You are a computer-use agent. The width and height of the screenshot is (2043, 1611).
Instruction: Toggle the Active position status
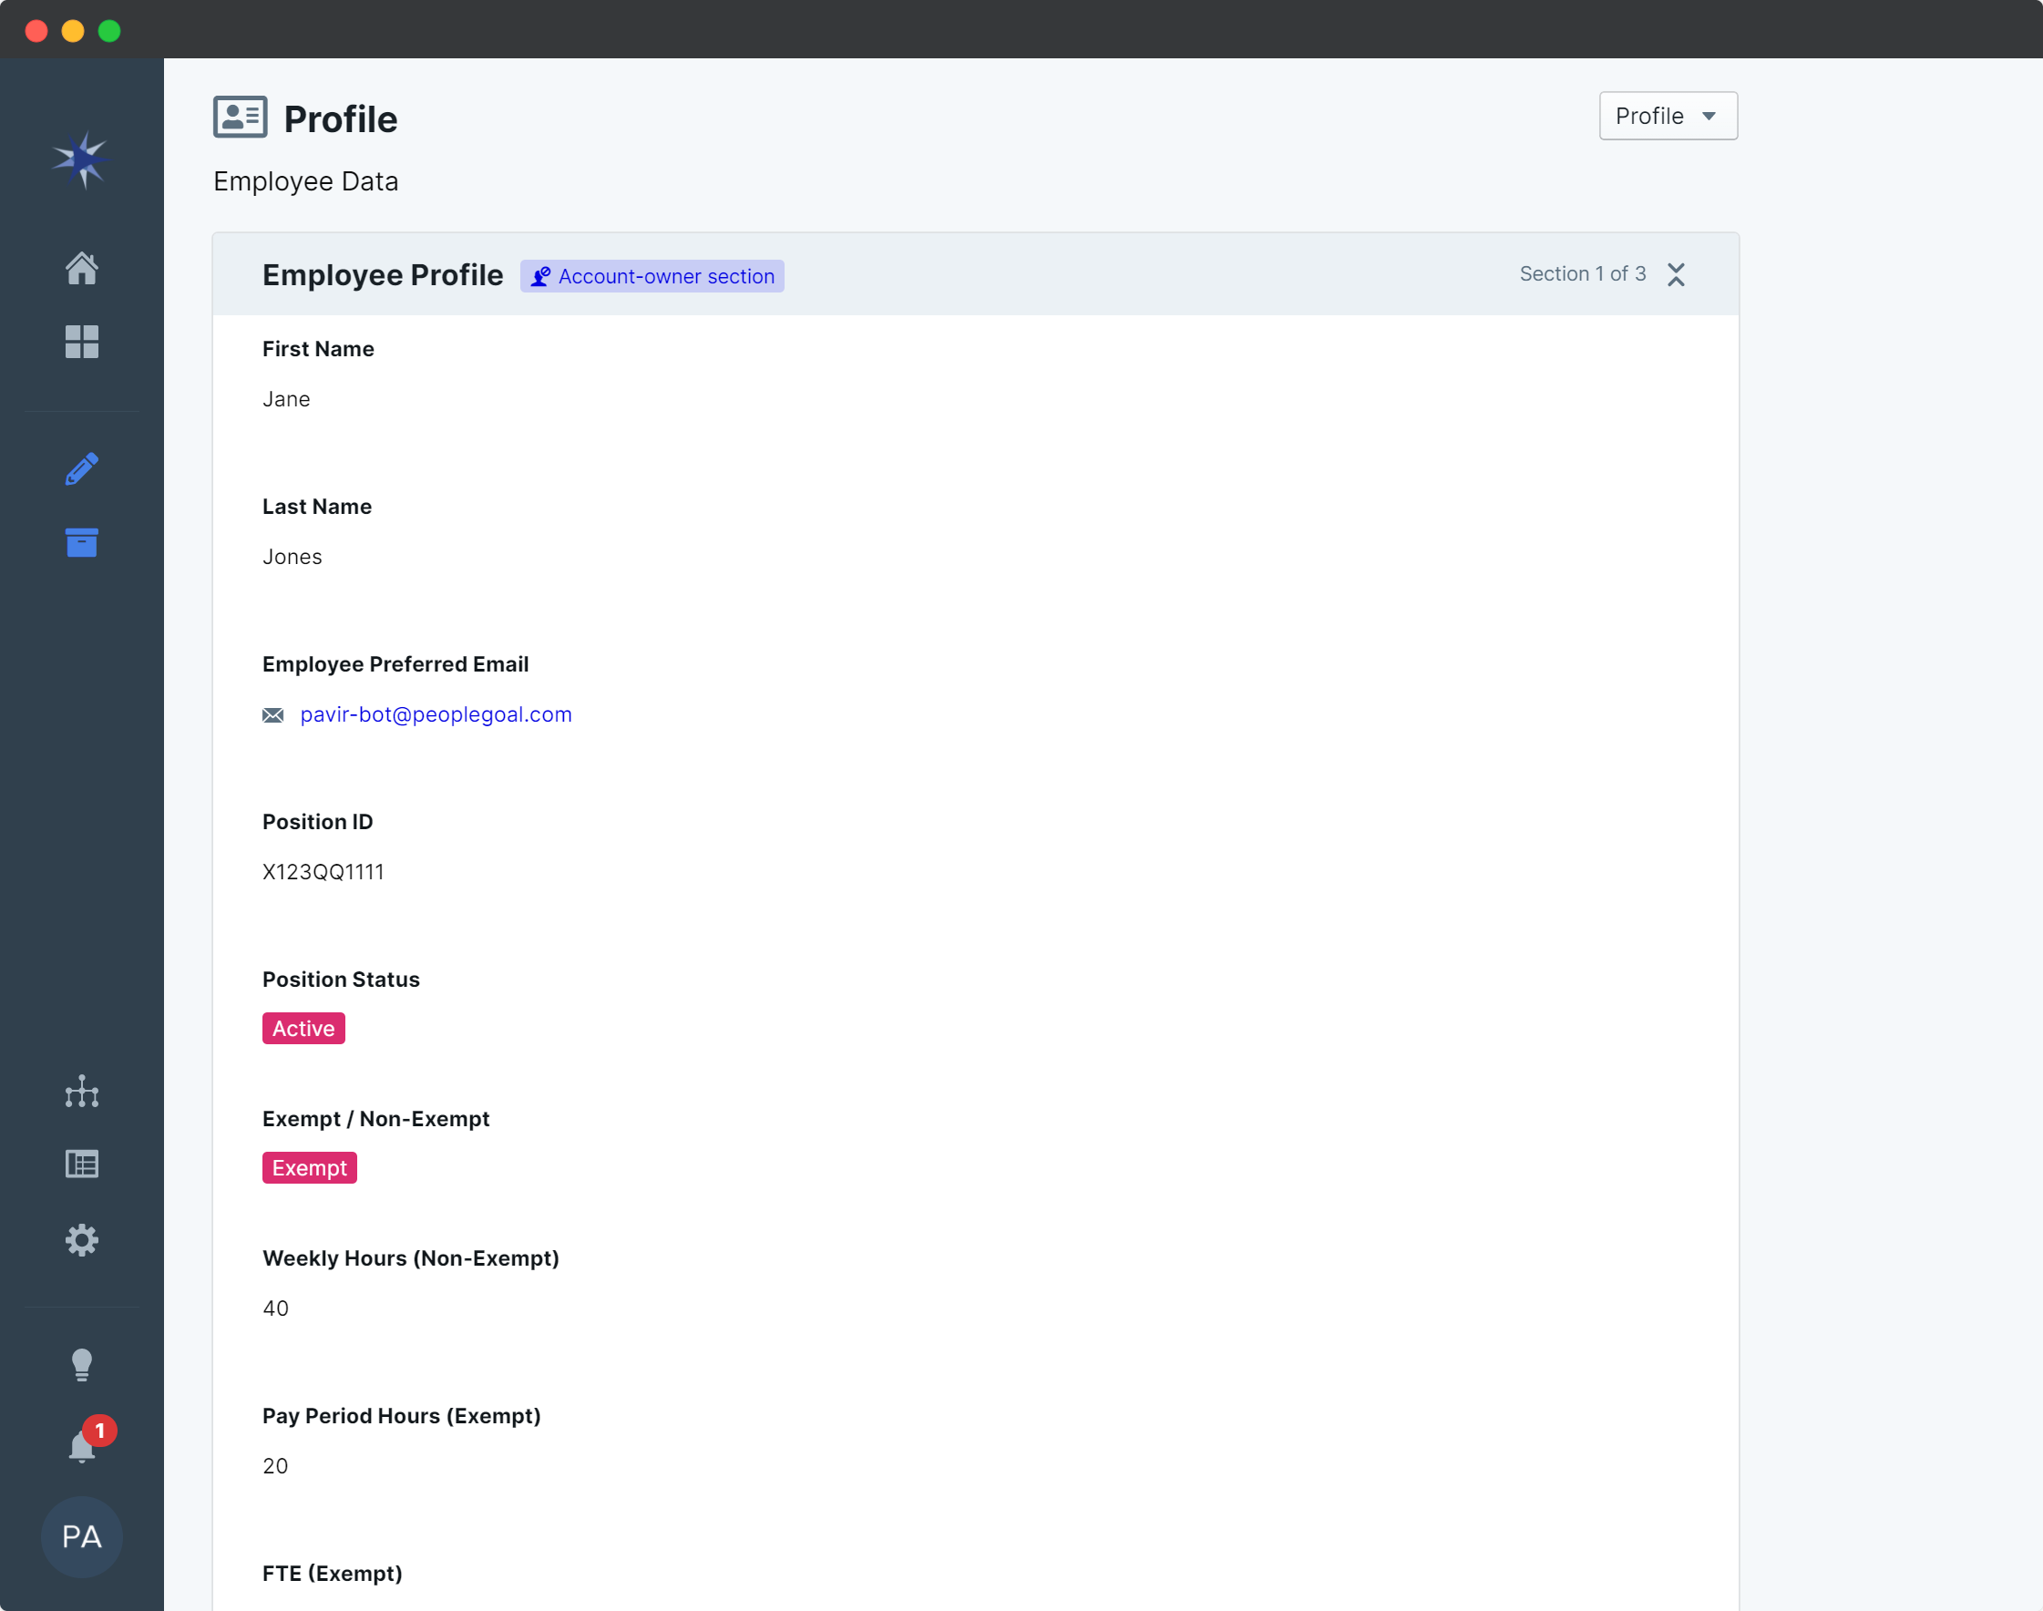pyautogui.click(x=302, y=1028)
